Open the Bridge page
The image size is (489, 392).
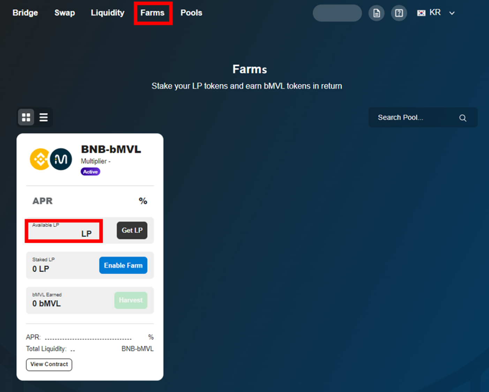[25, 13]
